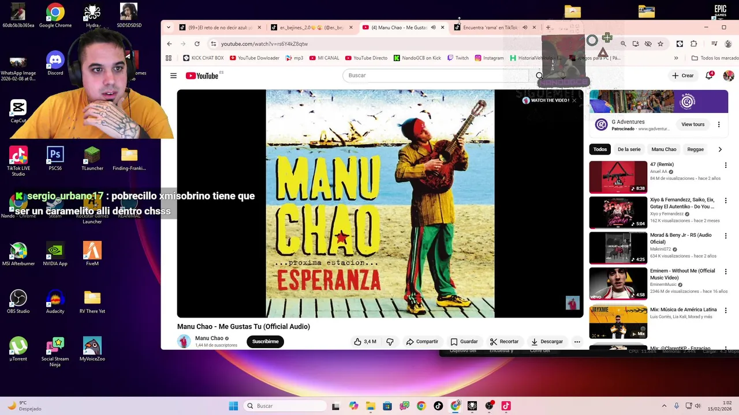Expand Chrome tab search dropdown

tap(168, 27)
